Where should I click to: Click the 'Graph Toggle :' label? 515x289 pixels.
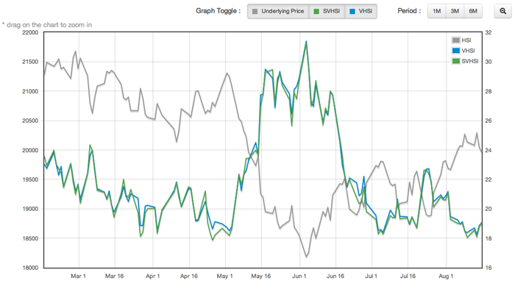[x=218, y=11]
